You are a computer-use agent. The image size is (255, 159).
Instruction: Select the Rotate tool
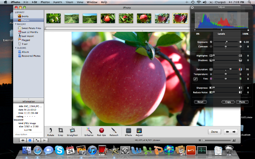click(x=51, y=132)
